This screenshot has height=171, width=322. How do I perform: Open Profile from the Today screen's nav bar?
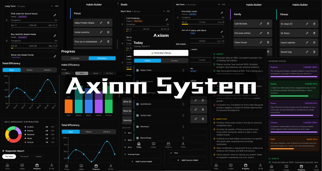[183, 145]
